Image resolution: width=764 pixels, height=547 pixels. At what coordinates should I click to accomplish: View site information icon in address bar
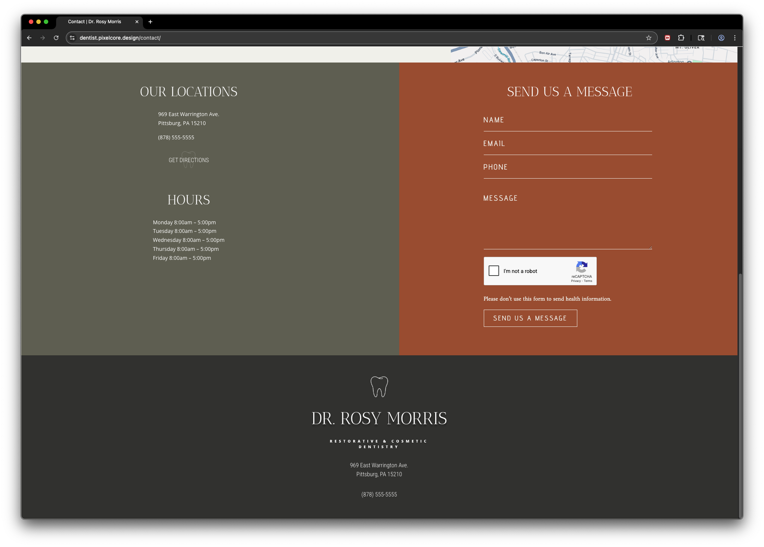click(x=73, y=38)
